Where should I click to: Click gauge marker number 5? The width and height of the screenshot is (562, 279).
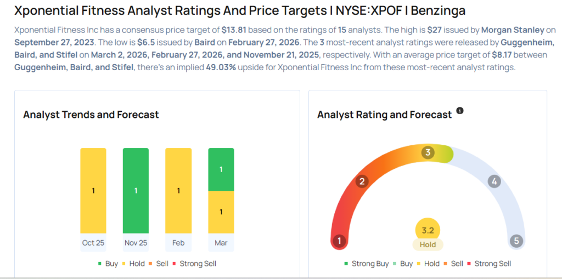516,241
